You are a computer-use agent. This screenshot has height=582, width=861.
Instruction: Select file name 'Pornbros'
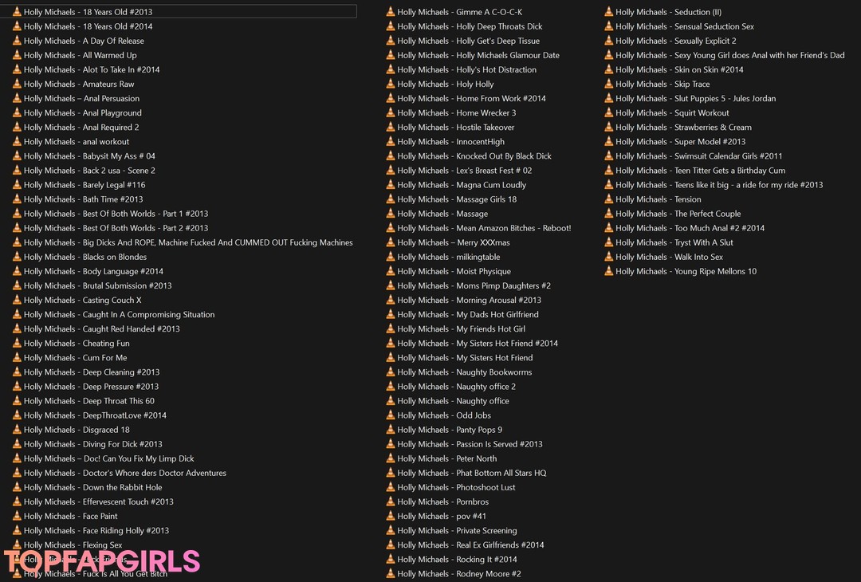pyautogui.click(x=443, y=501)
